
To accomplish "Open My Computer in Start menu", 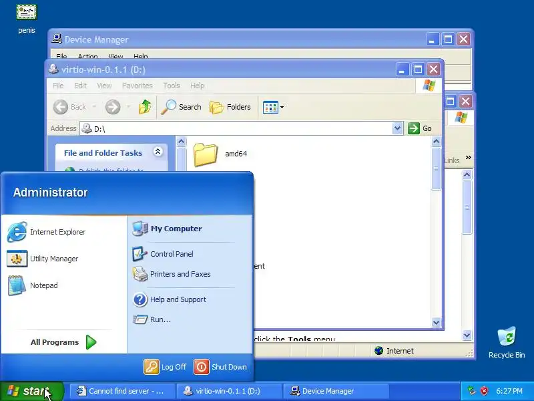I will pyautogui.click(x=167, y=229).
